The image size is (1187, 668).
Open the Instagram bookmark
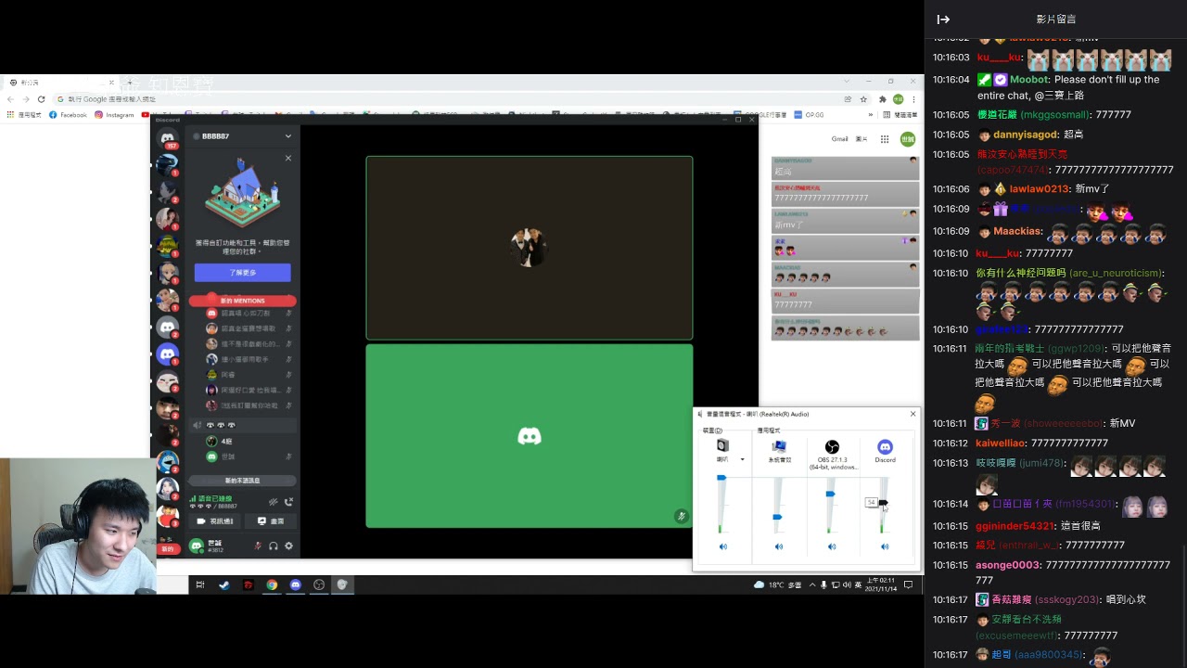point(115,115)
